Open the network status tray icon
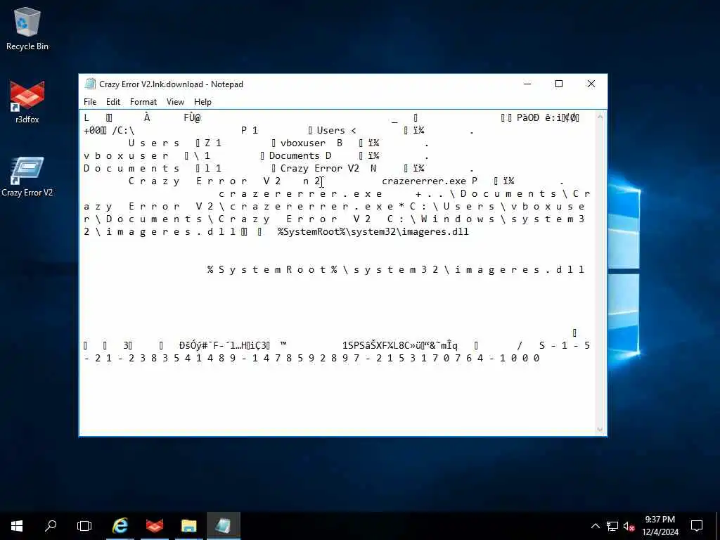The width and height of the screenshot is (720, 540). point(612,526)
